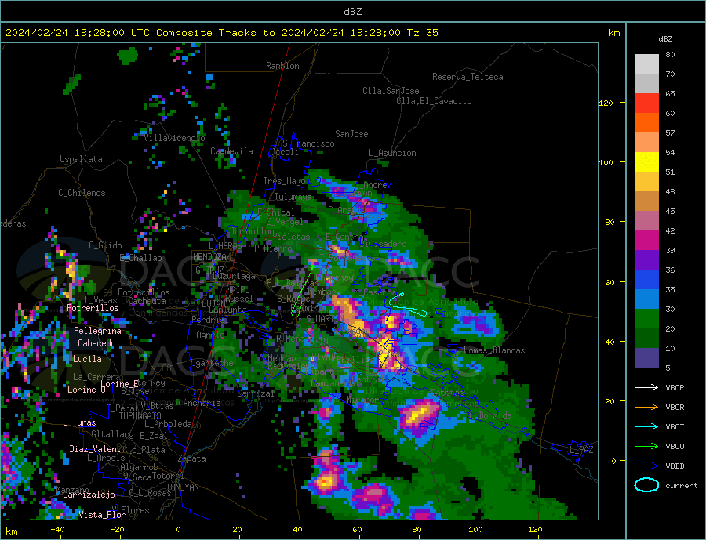Screen dimensions: 706x540
Task: Click the S_Francisco label on map
Action: 308,143
